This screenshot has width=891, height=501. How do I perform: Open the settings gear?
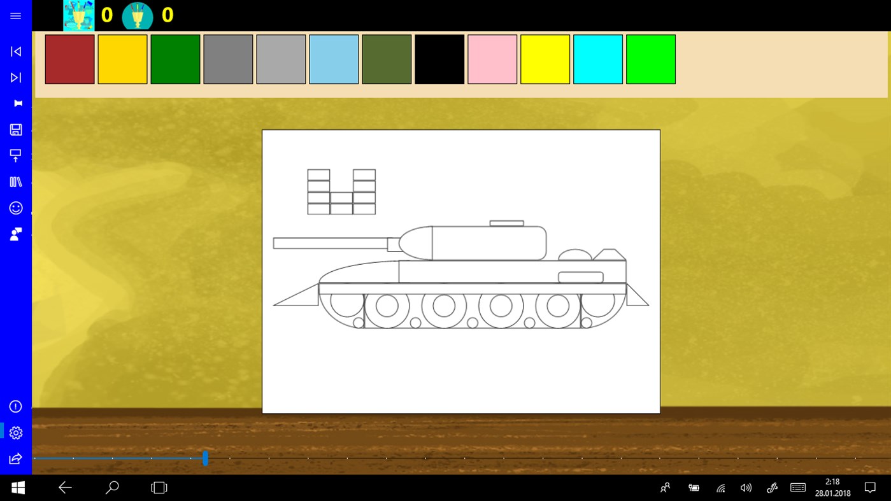coord(15,432)
